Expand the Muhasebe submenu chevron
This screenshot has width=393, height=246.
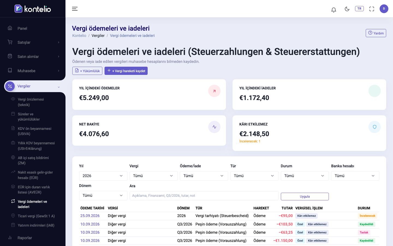(58, 71)
